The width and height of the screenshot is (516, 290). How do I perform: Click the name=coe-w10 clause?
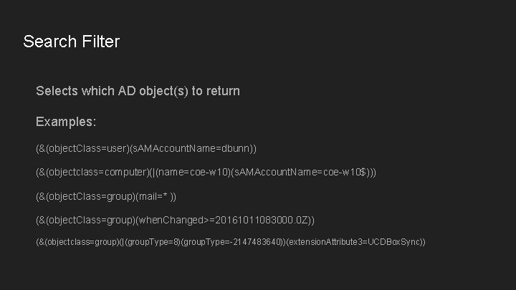(193, 173)
